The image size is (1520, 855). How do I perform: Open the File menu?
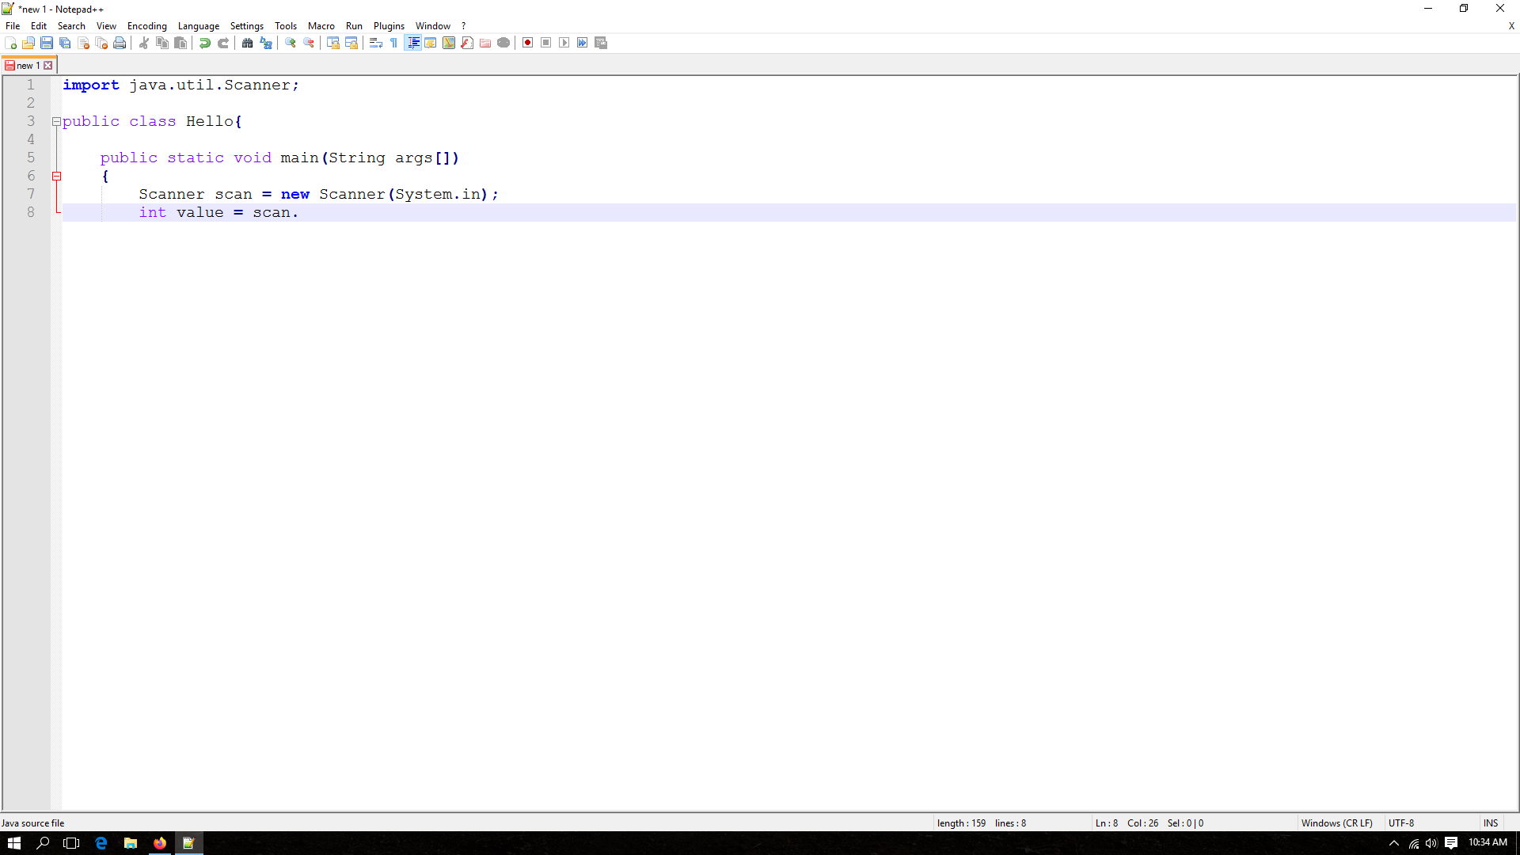13,26
